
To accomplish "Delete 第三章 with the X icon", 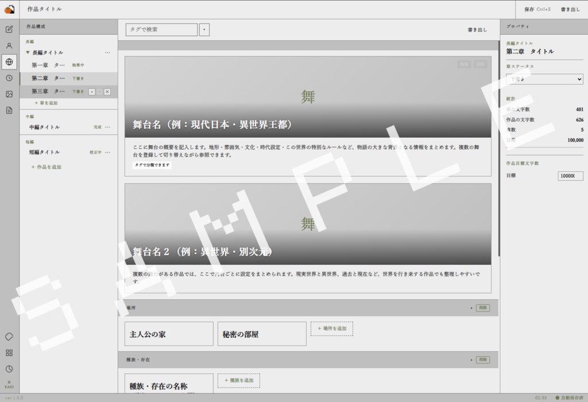I will point(107,92).
